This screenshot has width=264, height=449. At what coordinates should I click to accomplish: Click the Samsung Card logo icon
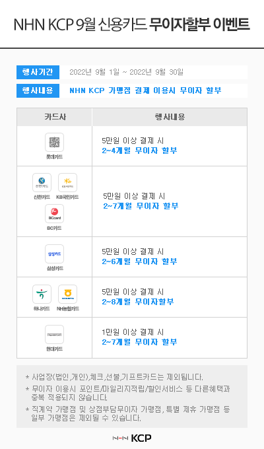click(x=54, y=254)
